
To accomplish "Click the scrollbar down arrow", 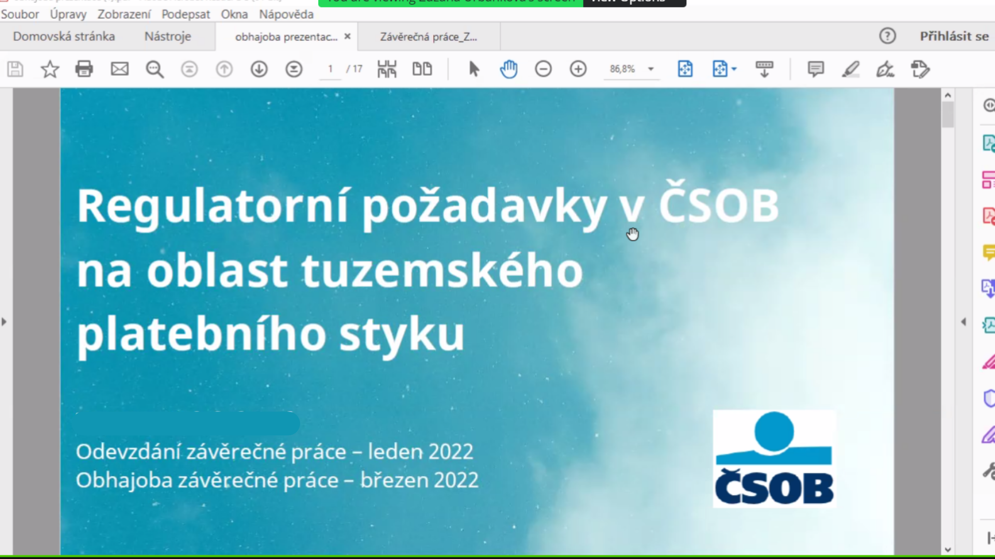I will tap(948, 550).
